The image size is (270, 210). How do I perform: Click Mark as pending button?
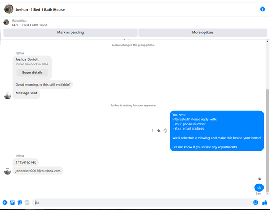click(x=70, y=32)
